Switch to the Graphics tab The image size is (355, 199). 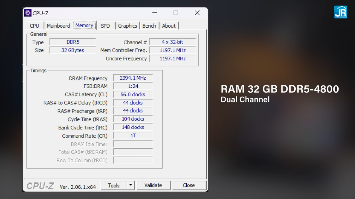coord(127,26)
